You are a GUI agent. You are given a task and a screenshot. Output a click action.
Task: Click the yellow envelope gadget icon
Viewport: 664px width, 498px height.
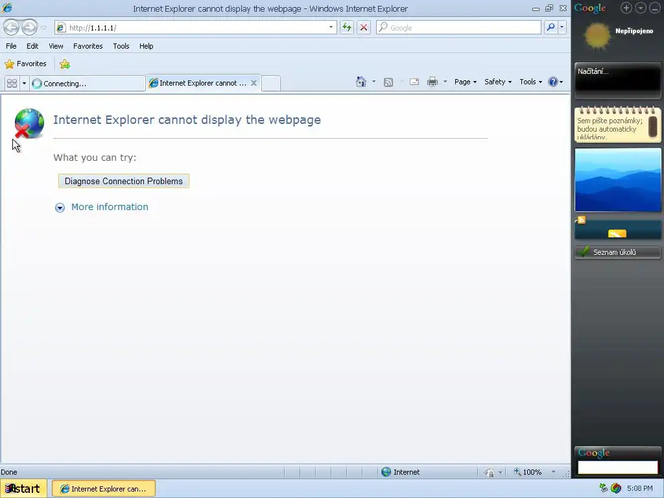pos(617,233)
